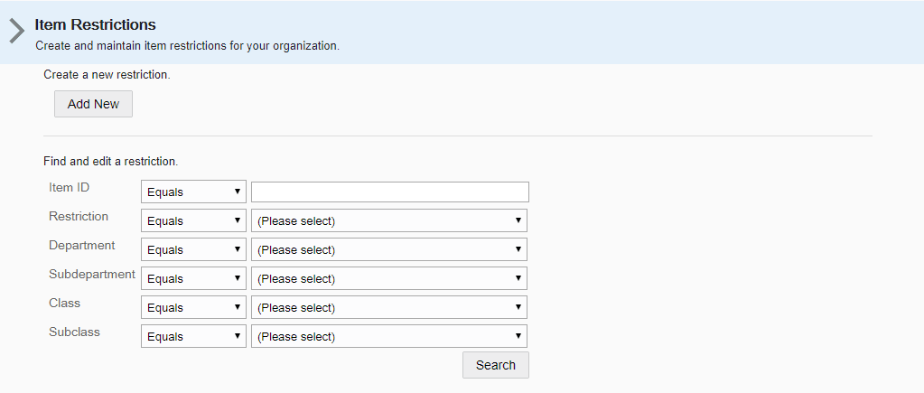Click the Item ID field label

coord(69,187)
